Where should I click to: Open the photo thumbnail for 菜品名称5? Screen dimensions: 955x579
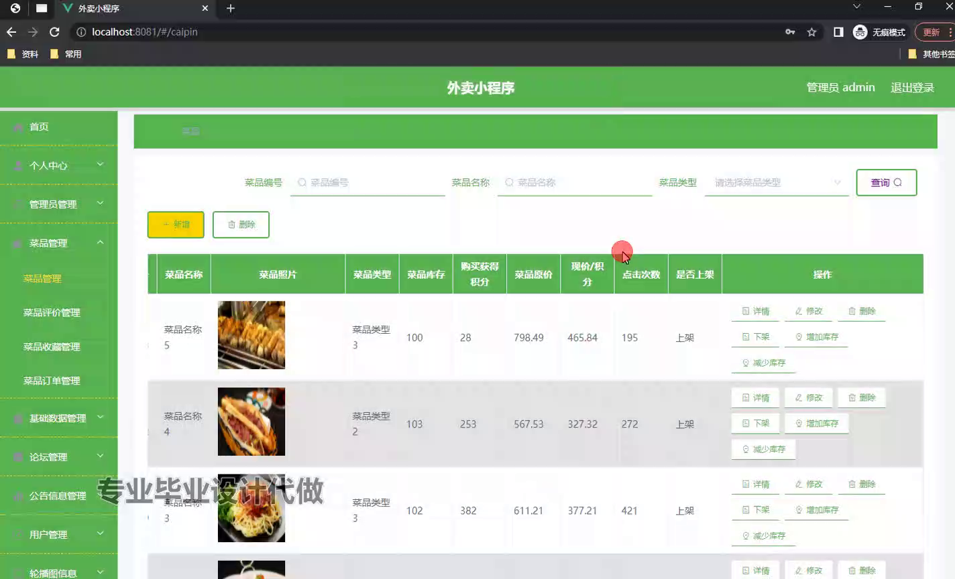pyautogui.click(x=251, y=335)
